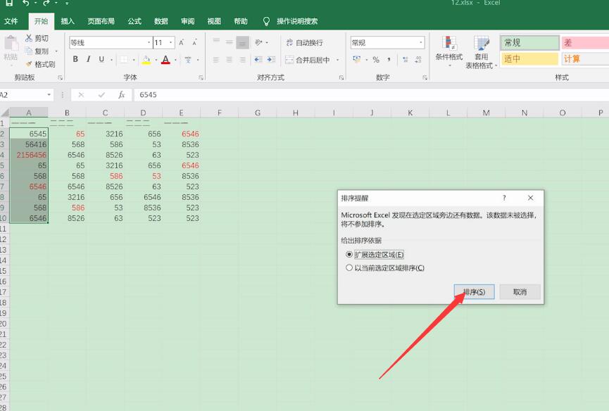
Task: Click the Decrease Decimal icon
Action: click(x=418, y=59)
